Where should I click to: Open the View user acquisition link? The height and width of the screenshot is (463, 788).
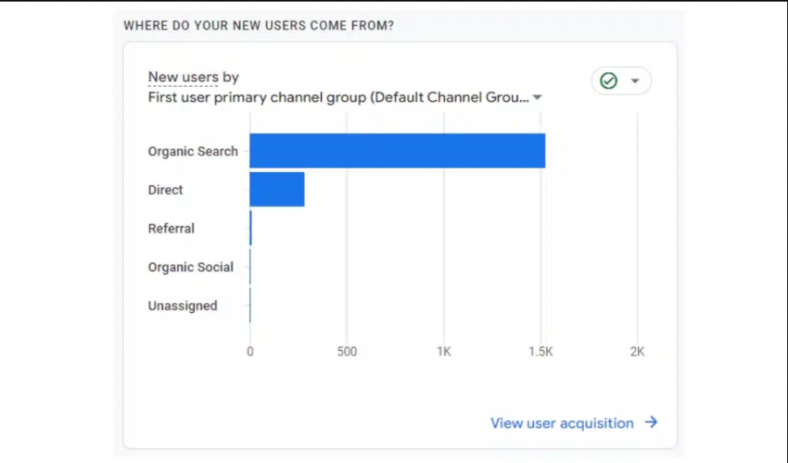pos(562,423)
